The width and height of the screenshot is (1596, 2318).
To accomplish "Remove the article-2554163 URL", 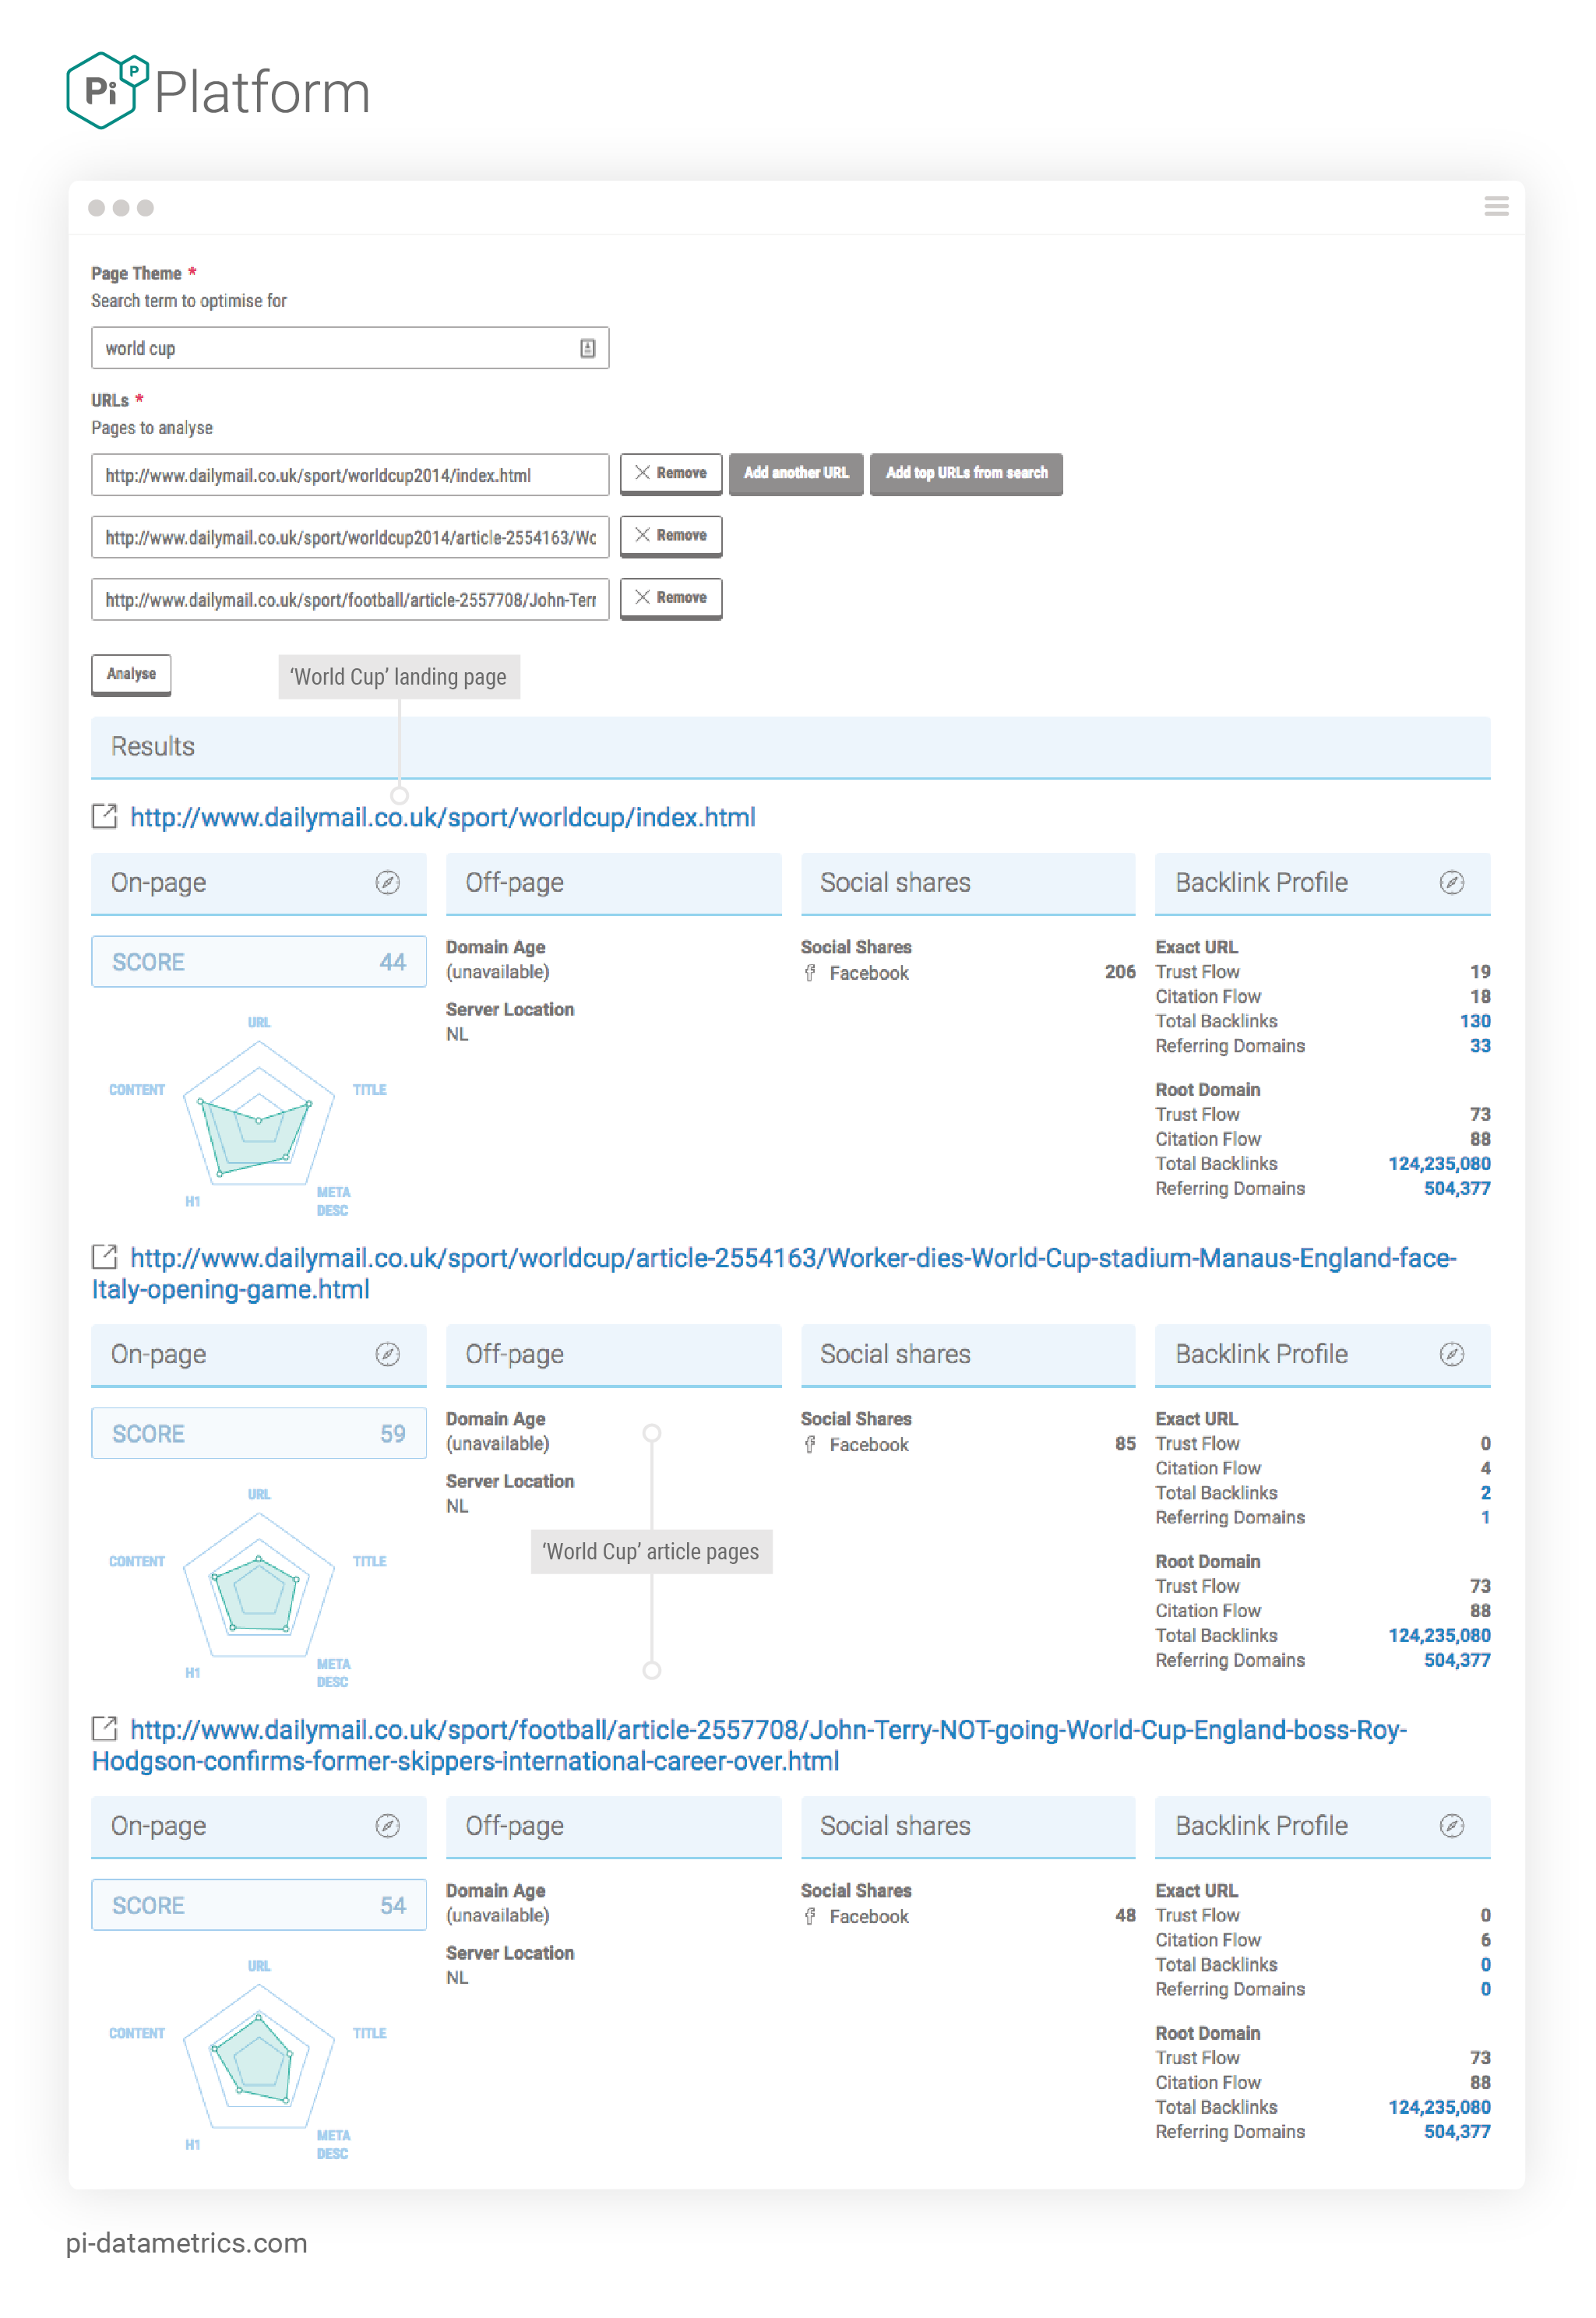I will (x=671, y=535).
